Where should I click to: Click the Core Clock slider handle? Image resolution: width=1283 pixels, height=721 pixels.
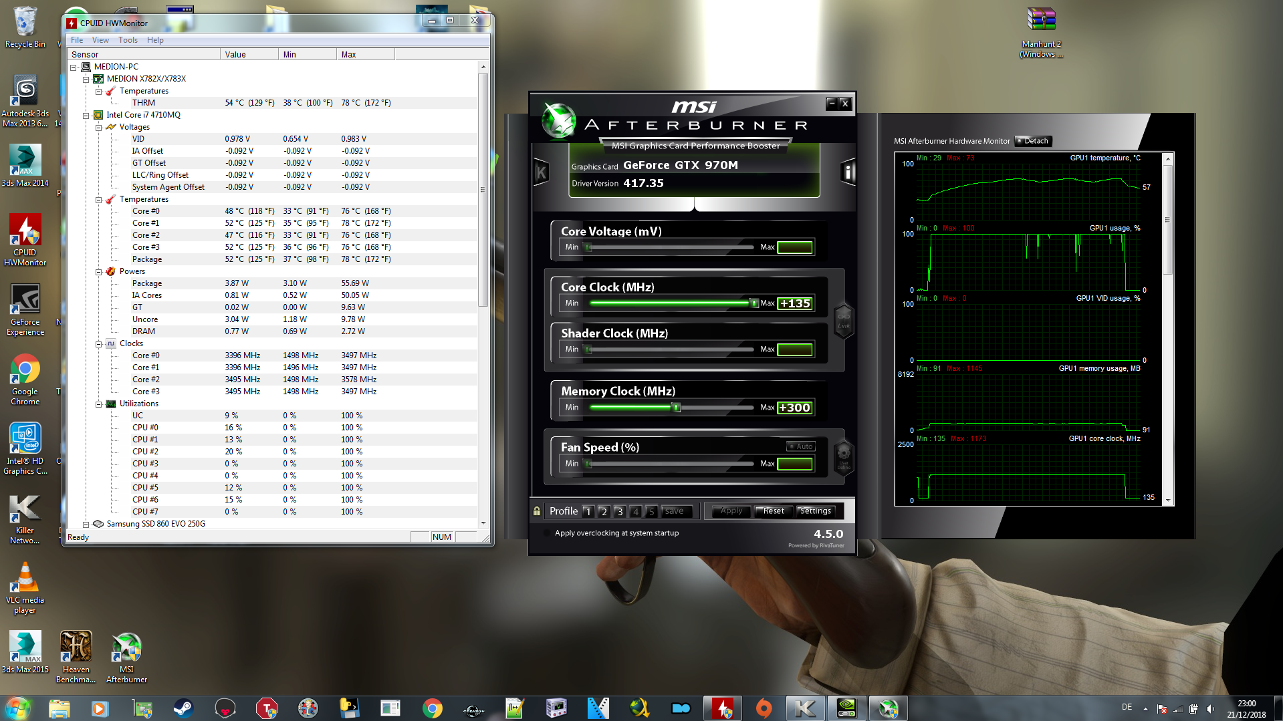[x=754, y=303]
